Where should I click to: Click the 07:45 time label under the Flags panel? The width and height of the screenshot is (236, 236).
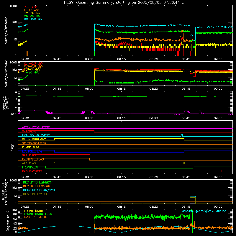57,177
